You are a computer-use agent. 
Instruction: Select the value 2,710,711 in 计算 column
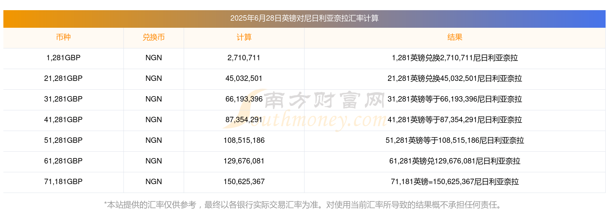coord(244,58)
